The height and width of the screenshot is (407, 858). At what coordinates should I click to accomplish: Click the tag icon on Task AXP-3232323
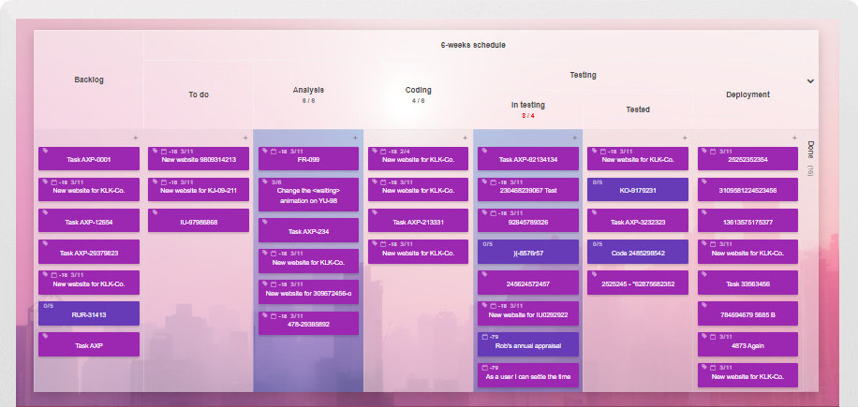tap(594, 213)
